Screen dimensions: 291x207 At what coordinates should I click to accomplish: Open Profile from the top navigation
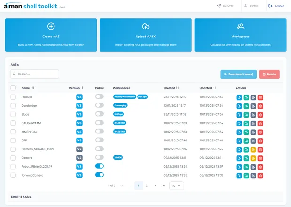pyautogui.click(x=251, y=6)
